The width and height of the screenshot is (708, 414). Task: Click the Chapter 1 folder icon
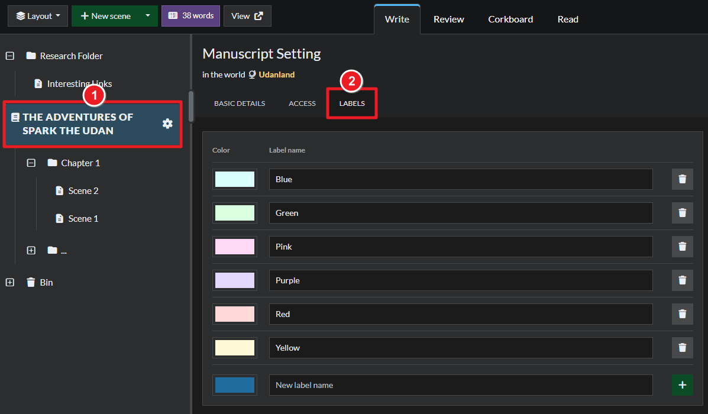(x=53, y=163)
